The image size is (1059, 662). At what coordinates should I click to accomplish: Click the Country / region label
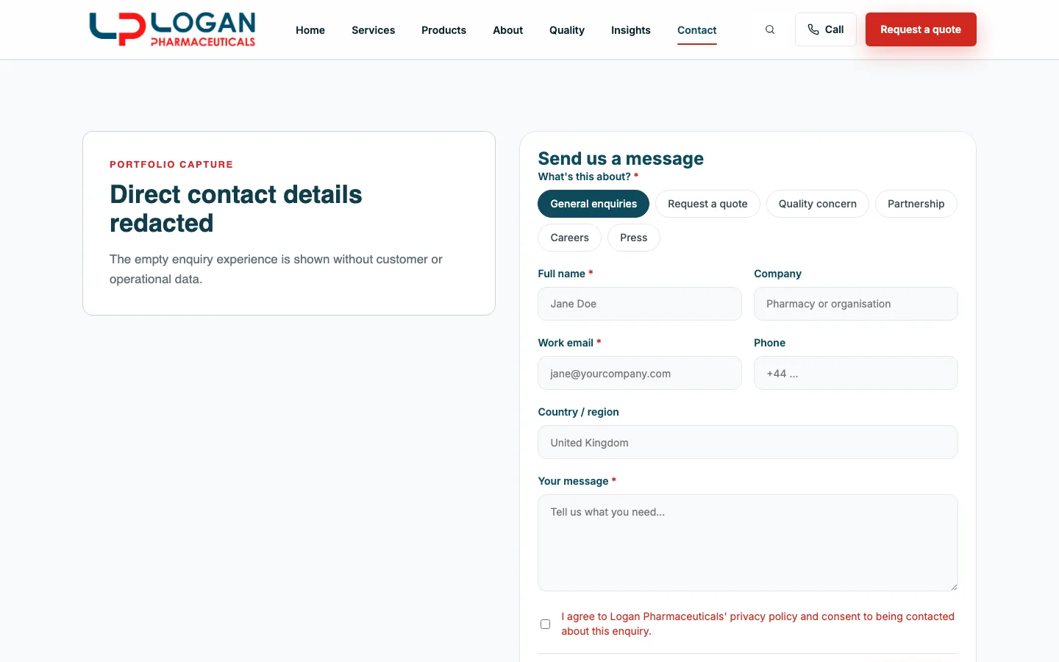(578, 412)
